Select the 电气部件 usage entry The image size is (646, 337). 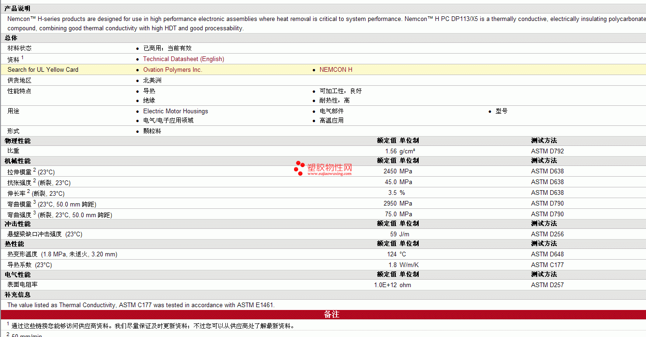pos(331,111)
